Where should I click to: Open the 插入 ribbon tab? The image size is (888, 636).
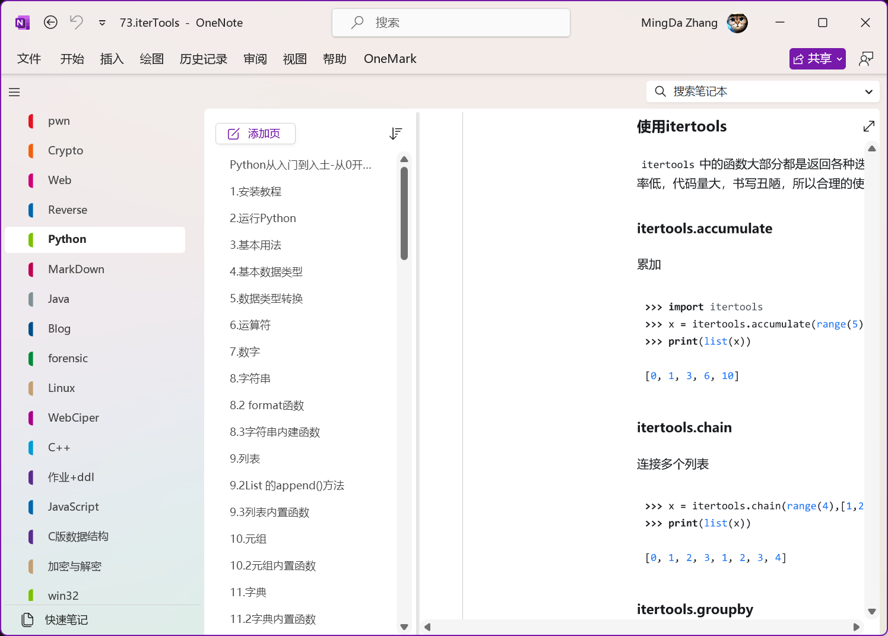click(x=112, y=59)
